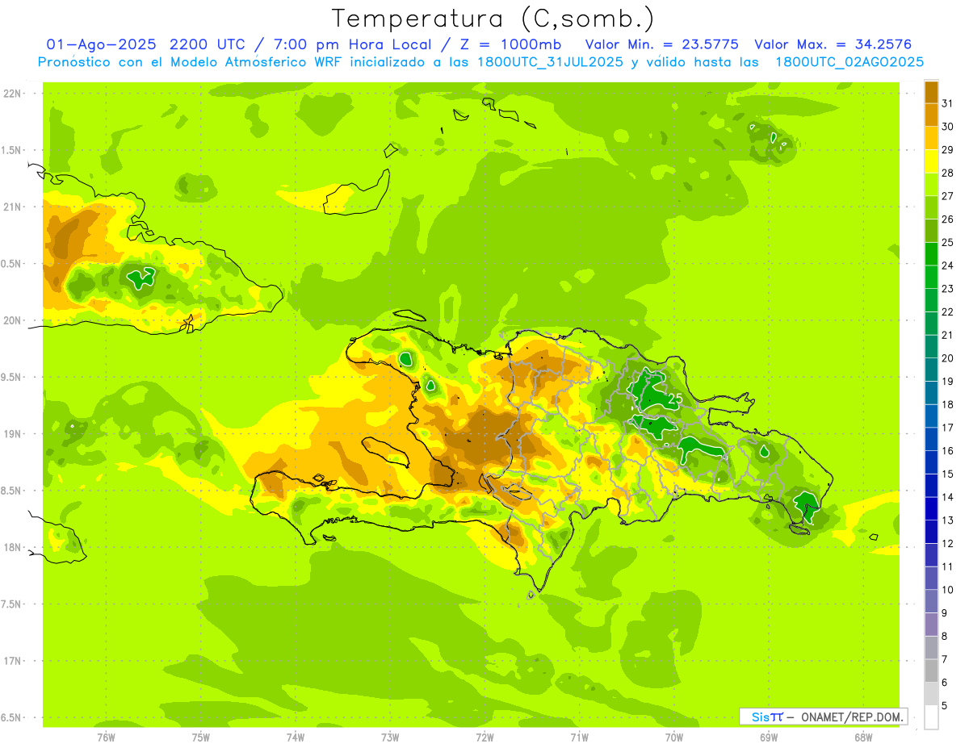The image size is (969, 748).
Task: Click the "22N" latitude label
Action: (x=11, y=94)
